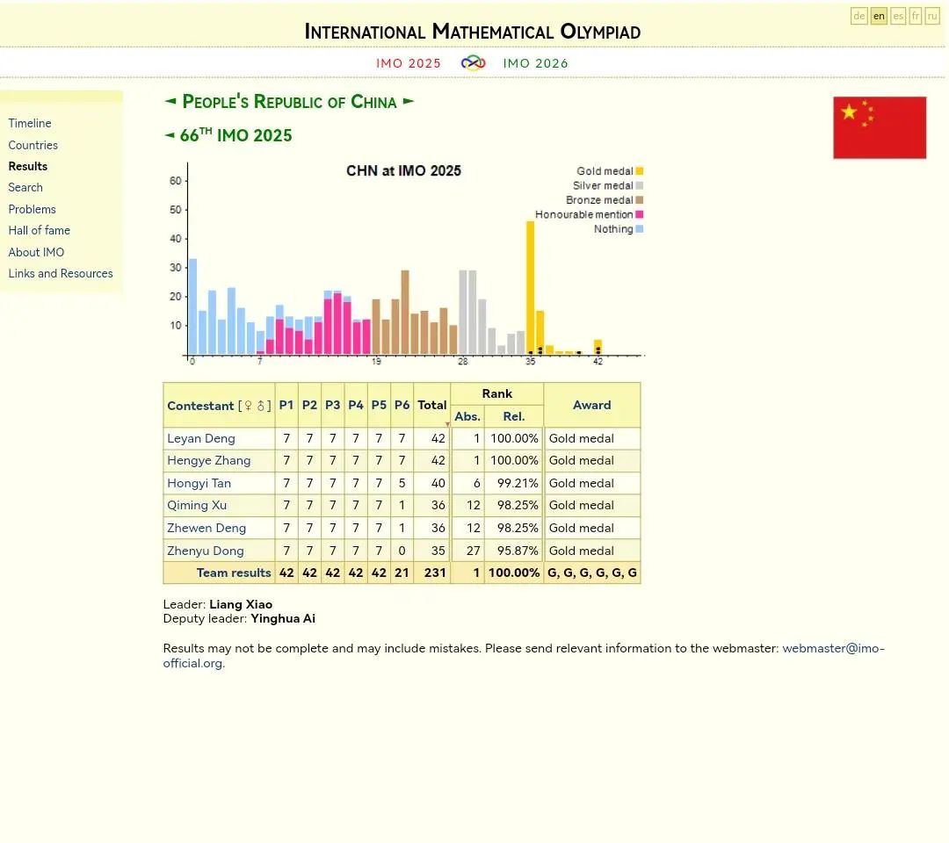Switch language to Russian (ru)
949x843 pixels.
932,16
